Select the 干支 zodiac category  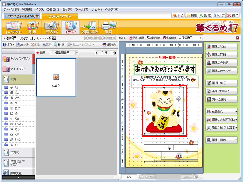18,79
